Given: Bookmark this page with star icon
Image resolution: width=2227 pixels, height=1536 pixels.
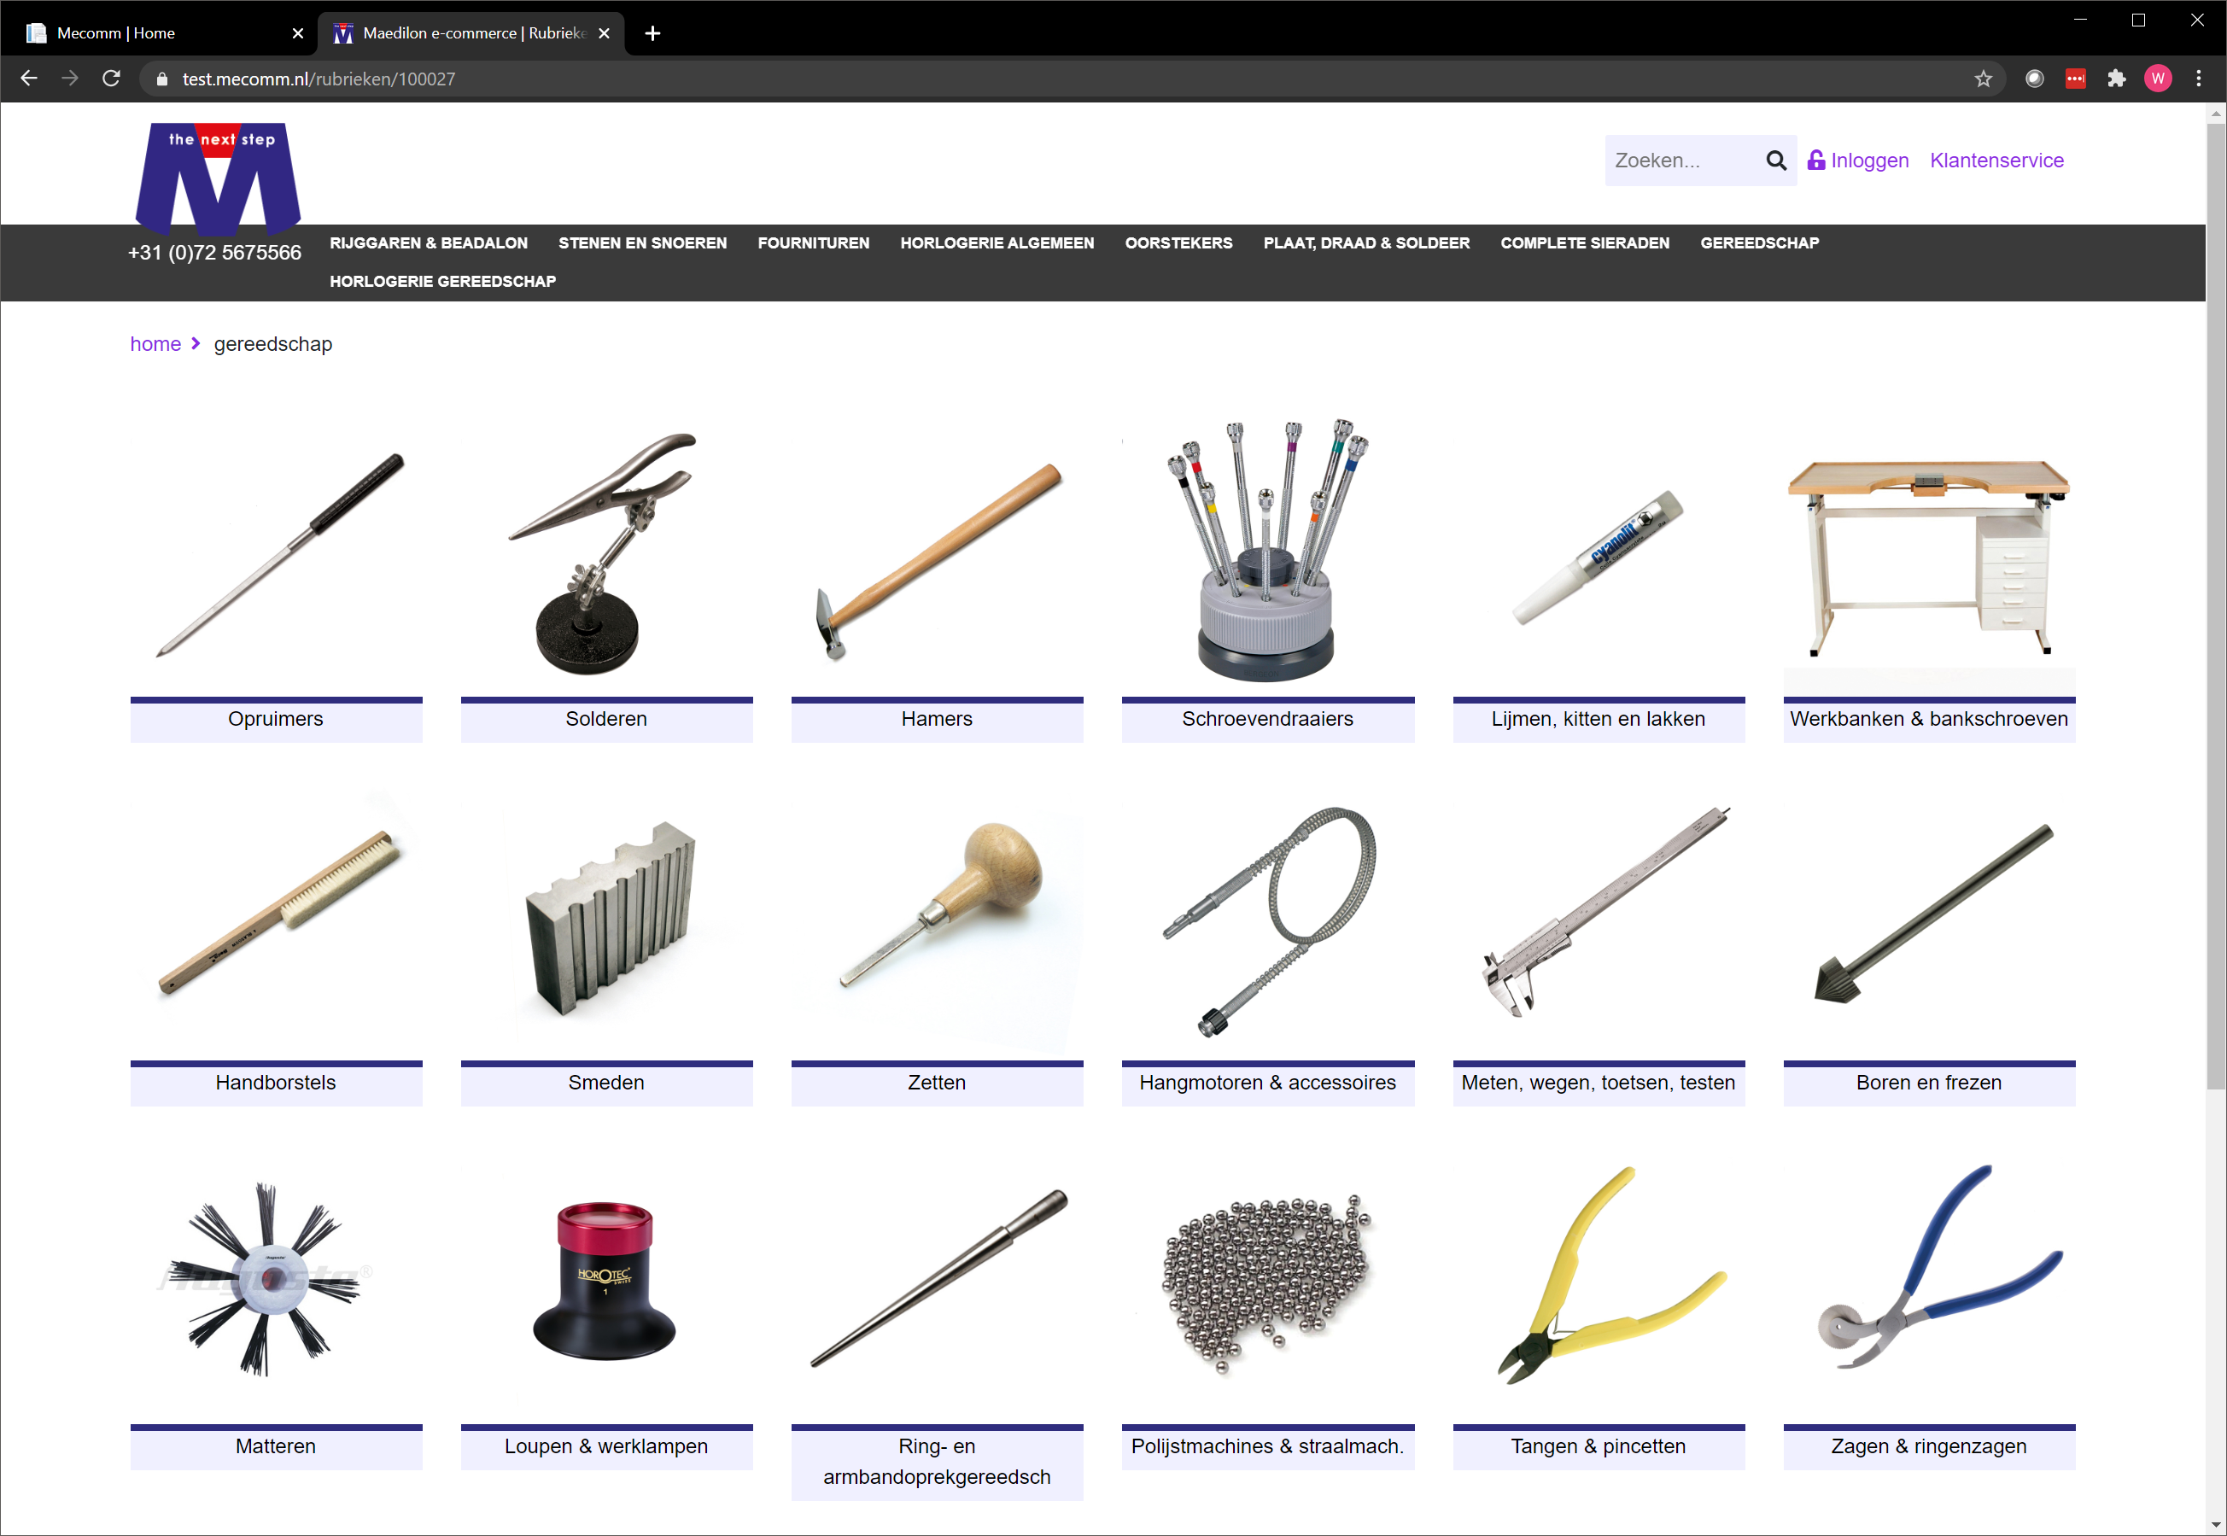Looking at the screenshot, I should [x=1983, y=79].
